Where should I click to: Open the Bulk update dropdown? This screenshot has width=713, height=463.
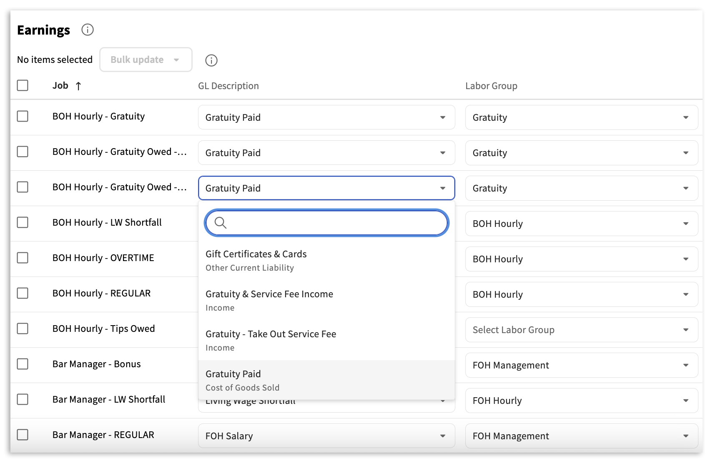pos(146,60)
